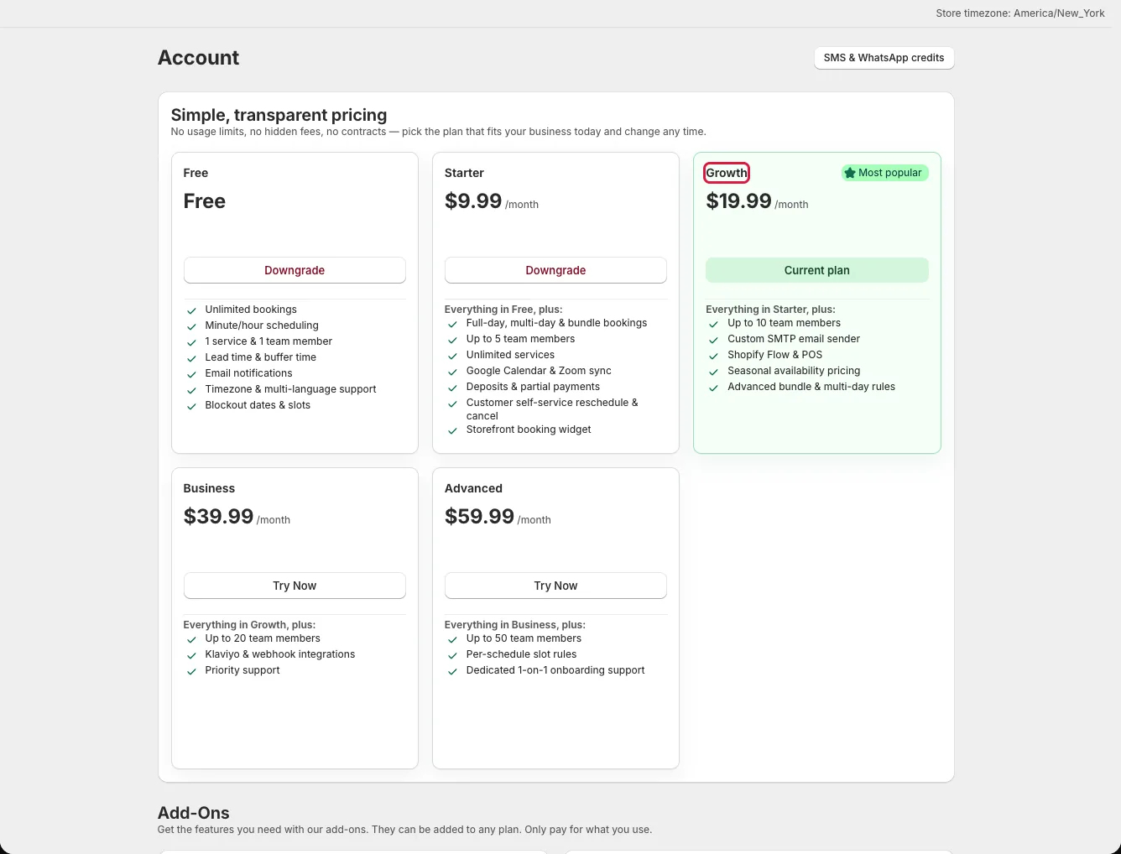
Task: Click the Add-Ons section heading
Action: pyautogui.click(x=194, y=813)
